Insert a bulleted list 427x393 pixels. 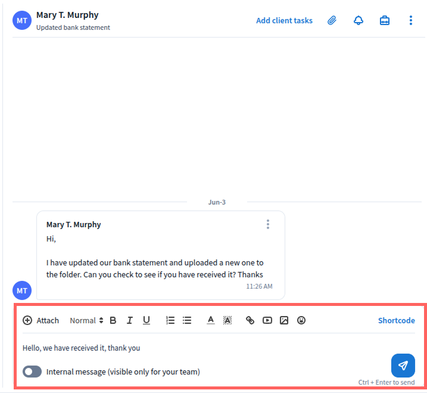tap(187, 320)
